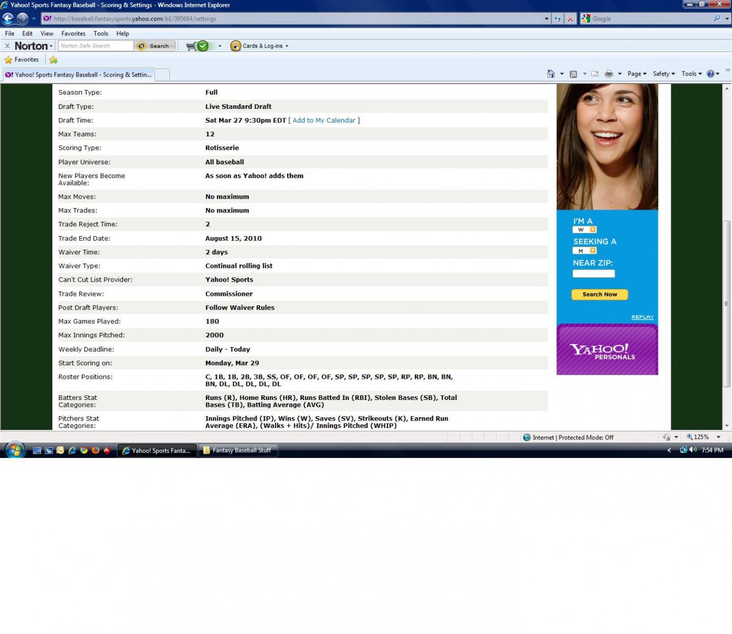Click the network tray icon
The image size is (732, 634).
pyautogui.click(x=683, y=450)
